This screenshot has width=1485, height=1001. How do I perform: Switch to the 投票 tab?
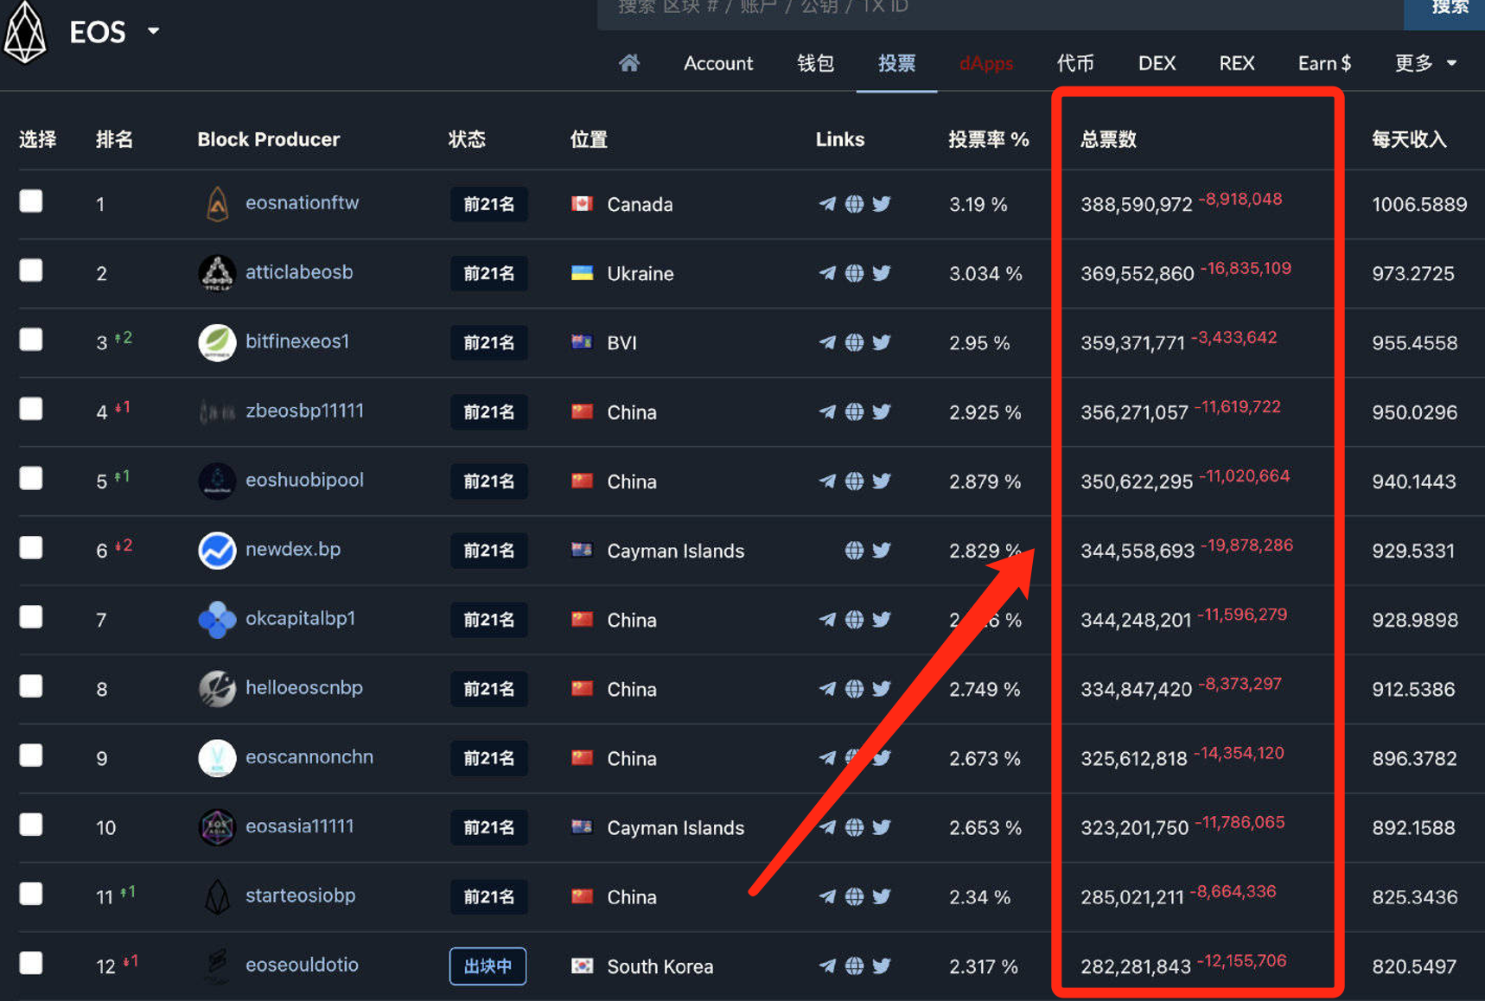(896, 63)
